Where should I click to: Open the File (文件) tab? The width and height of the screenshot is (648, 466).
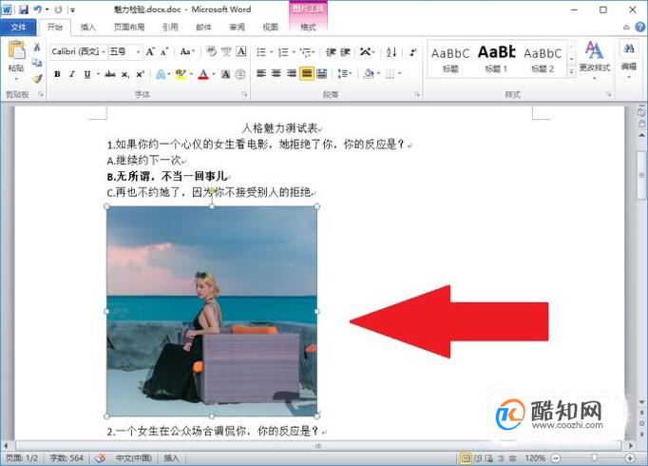pyautogui.click(x=19, y=28)
